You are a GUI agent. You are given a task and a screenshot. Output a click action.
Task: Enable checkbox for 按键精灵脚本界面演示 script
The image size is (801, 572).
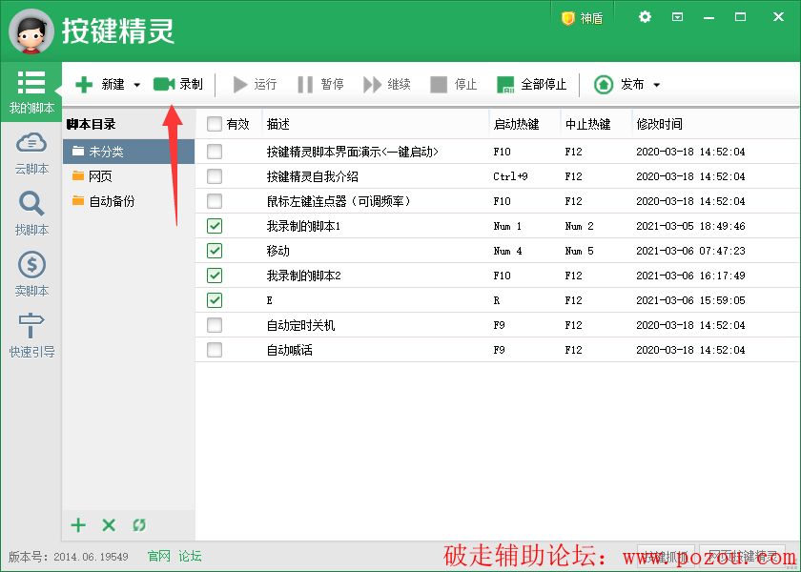pyautogui.click(x=214, y=152)
